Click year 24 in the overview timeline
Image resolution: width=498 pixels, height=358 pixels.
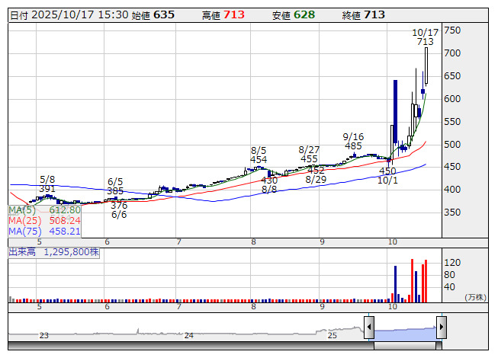(188, 335)
